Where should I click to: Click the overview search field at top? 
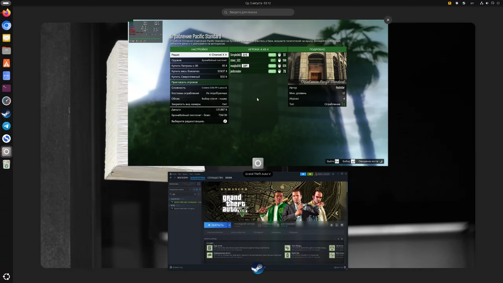coord(258,12)
